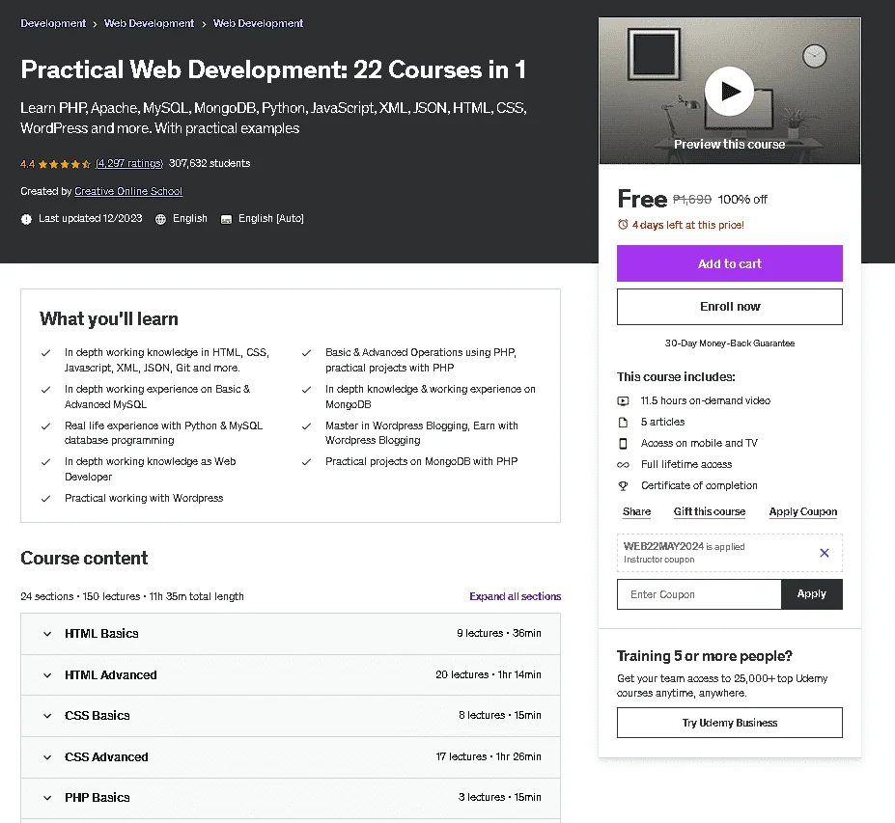The width and height of the screenshot is (895, 823).
Task: Click the 17 lectures • 1hr 26min text
Action: click(x=488, y=756)
